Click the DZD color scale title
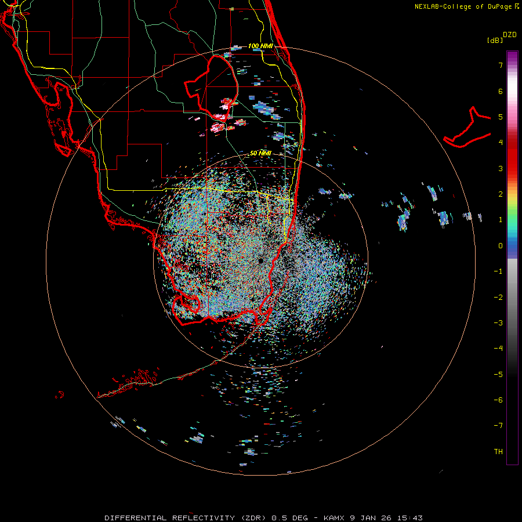 pos(510,35)
